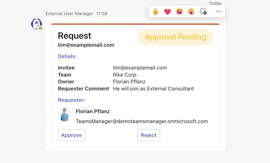React with the surprised face emoji
Image resolution: width=270 pixels, height=163 pixels.
coord(191,12)
